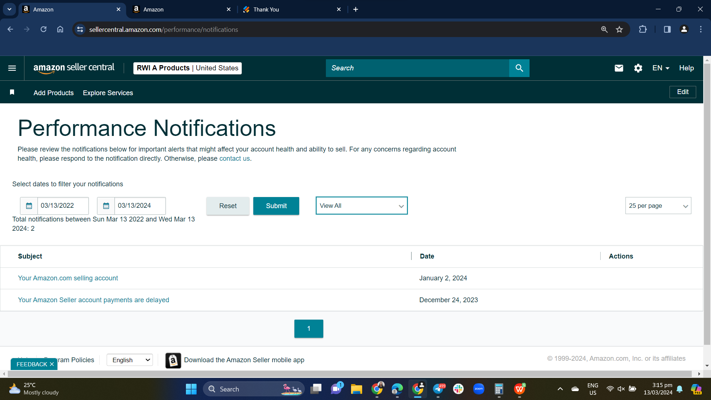
Task: Open 'Your Amazon.com selling account' notification
Action: 68,278
